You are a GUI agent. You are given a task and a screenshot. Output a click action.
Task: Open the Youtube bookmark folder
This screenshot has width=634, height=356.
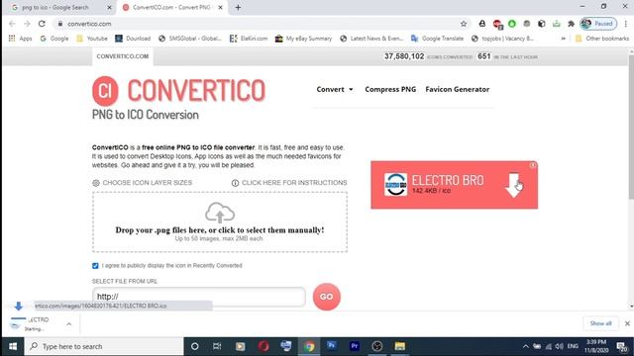[x=92, y=39]
